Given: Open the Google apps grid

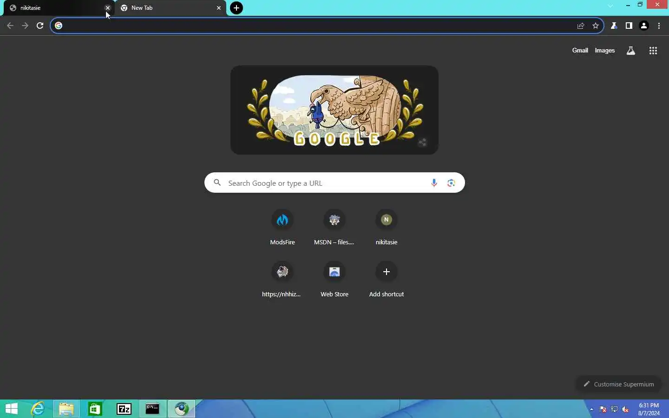Looking at the screenshot, I should (x=653, y=51).
